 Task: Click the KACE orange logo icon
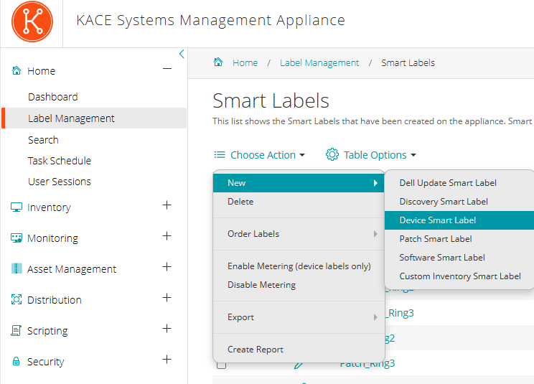point(32,21)
